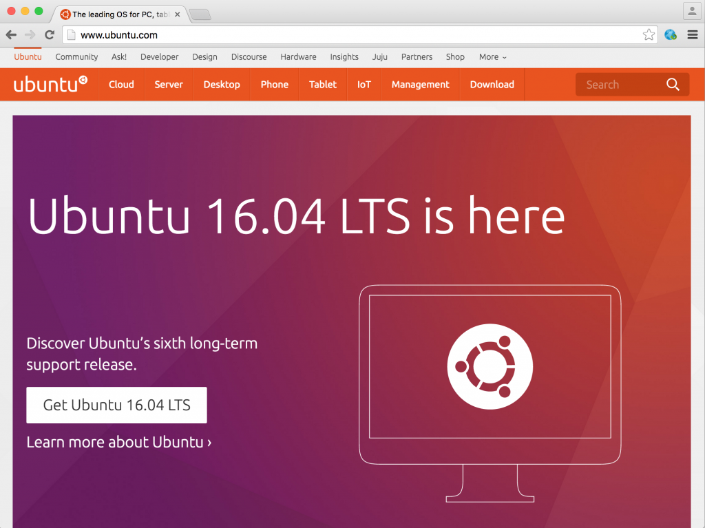Switch to the Cloud section
Image resolution: width=705 pixels, height=528 pixels.
pyautogui.click(x=121, y=84)
